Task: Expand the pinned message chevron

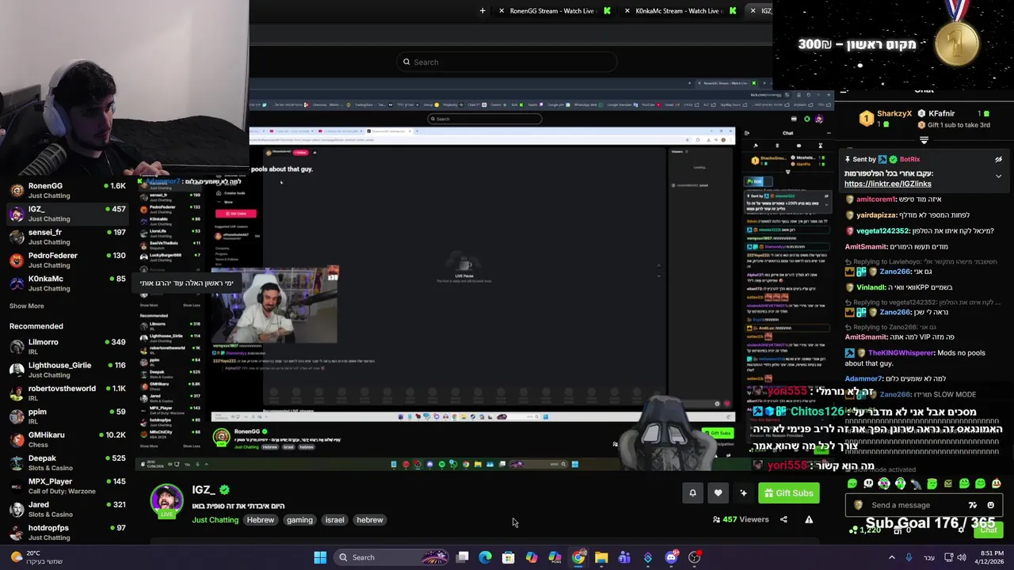Action: 998,176
